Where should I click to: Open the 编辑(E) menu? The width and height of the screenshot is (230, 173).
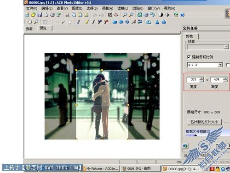[47, 8]
